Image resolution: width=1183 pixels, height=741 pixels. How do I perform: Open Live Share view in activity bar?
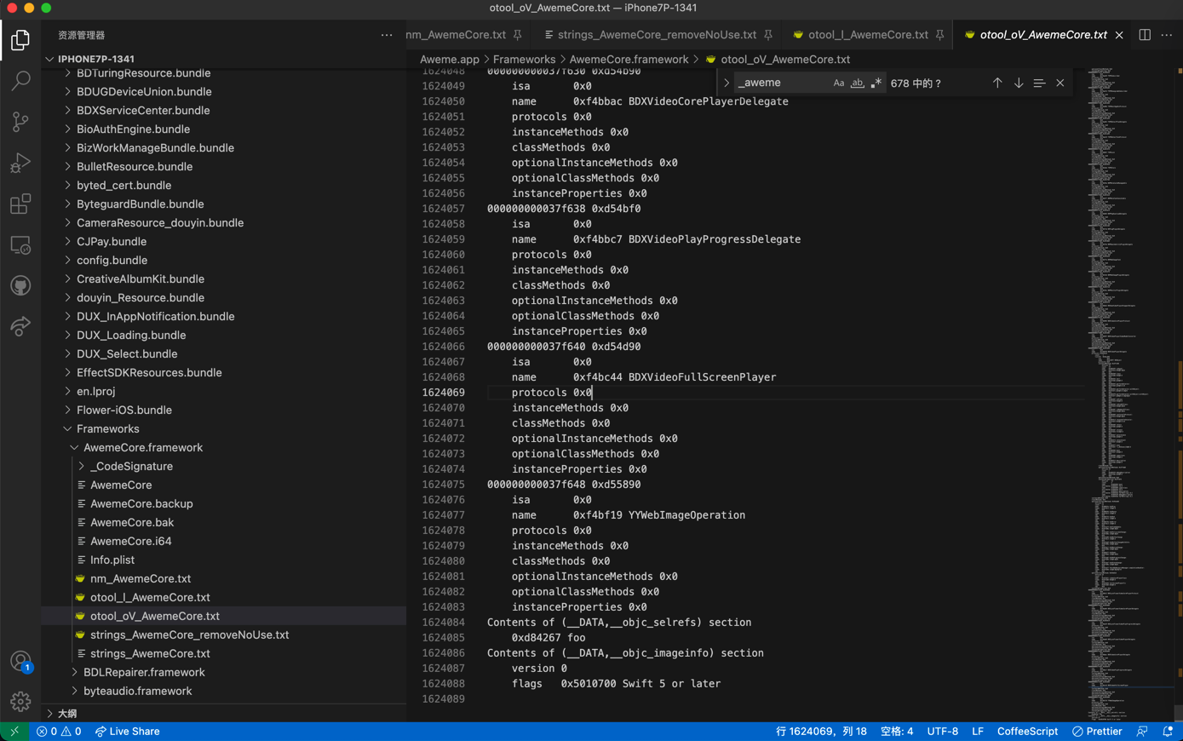click(20, 326)
